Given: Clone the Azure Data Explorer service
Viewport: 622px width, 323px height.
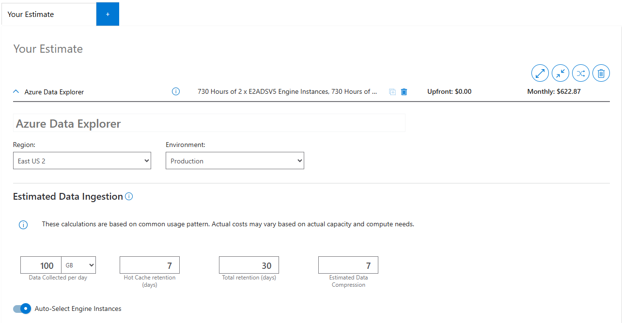Looking at the screenshot, I should pos(392,91).
